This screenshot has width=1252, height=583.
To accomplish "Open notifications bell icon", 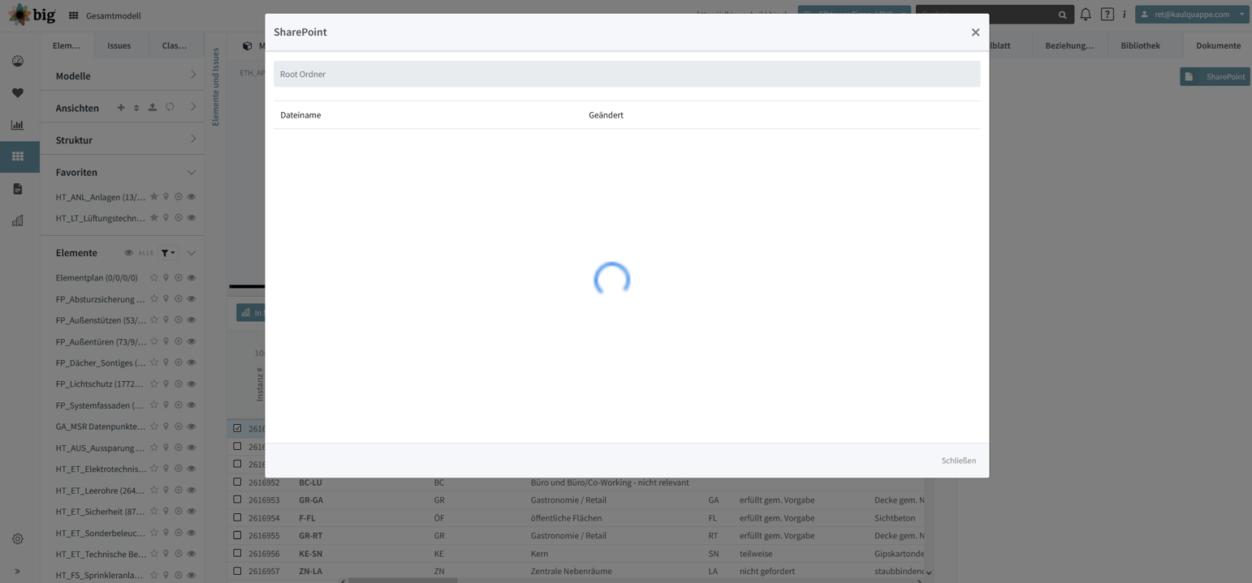I will coord(1086,14).
